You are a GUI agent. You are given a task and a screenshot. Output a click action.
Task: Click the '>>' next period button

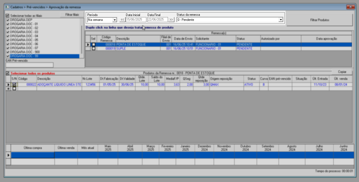coord(171,20)
